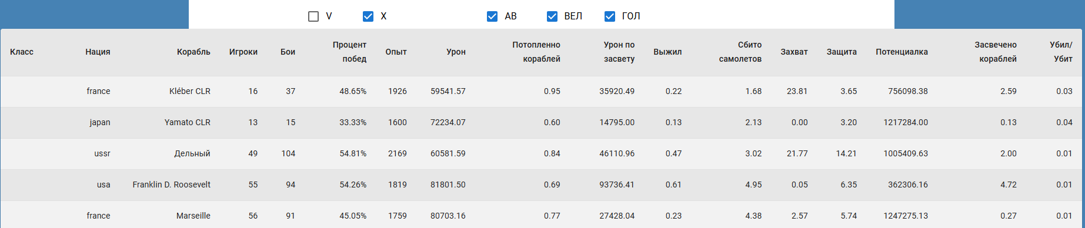1085x228 pixels.
Task: Sort by Процент побед column
Action: (x=349, y=52)
